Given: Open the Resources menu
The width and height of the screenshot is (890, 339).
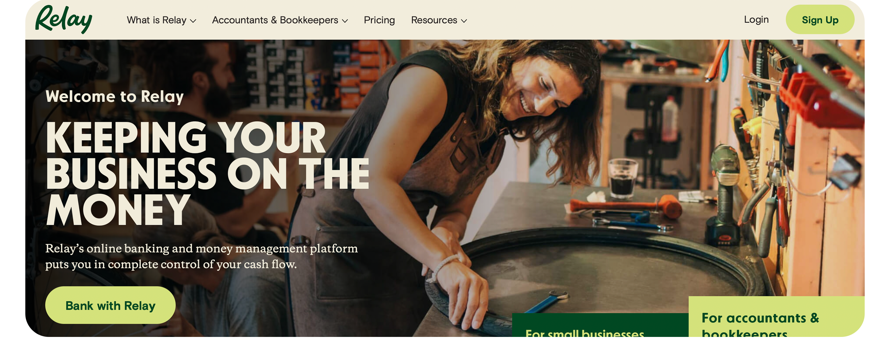Looking at the screenshot, I should tap(439, 20).
